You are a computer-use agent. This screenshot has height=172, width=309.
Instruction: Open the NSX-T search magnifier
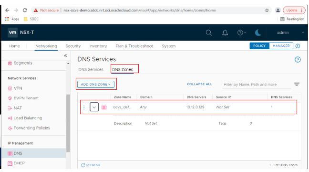[209, 32]
